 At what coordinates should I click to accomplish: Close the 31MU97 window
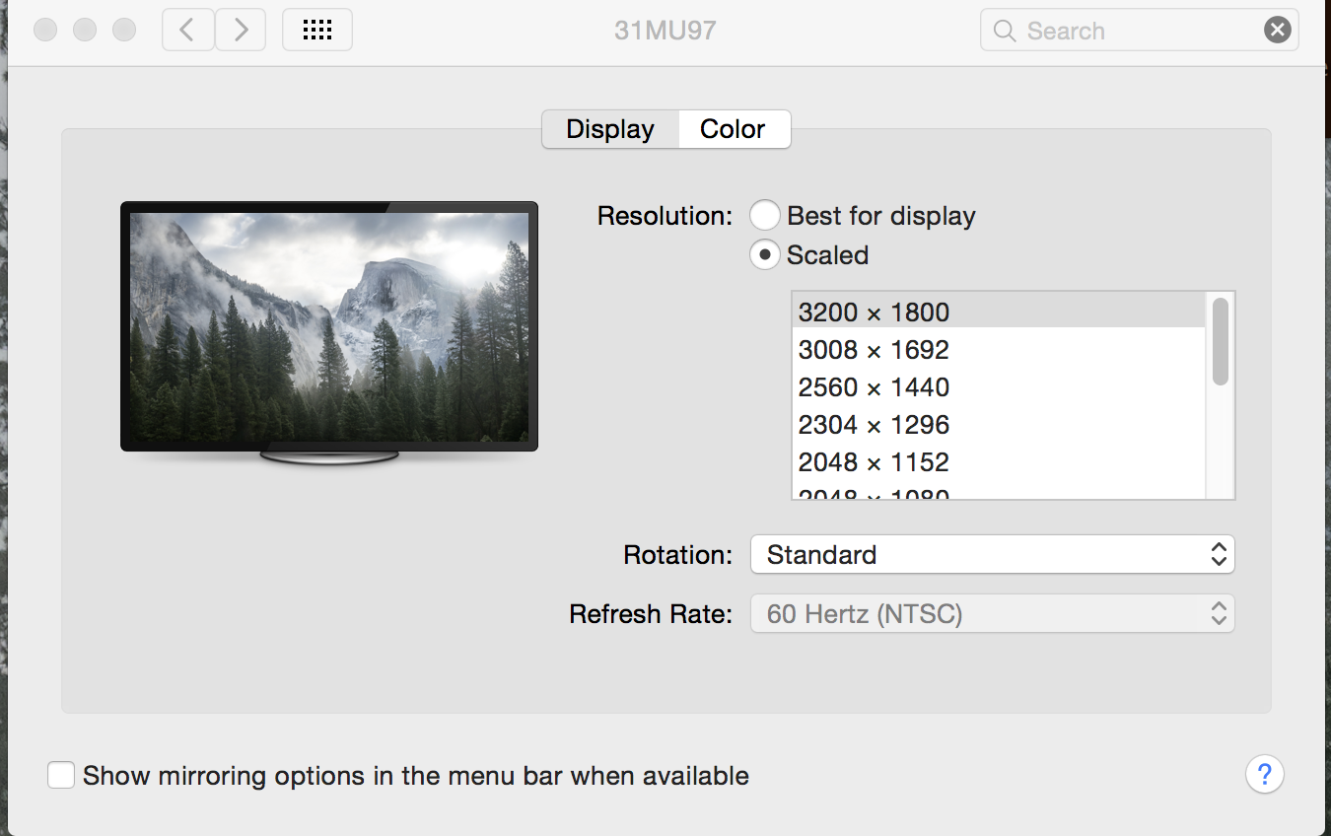tap(45, 30)
